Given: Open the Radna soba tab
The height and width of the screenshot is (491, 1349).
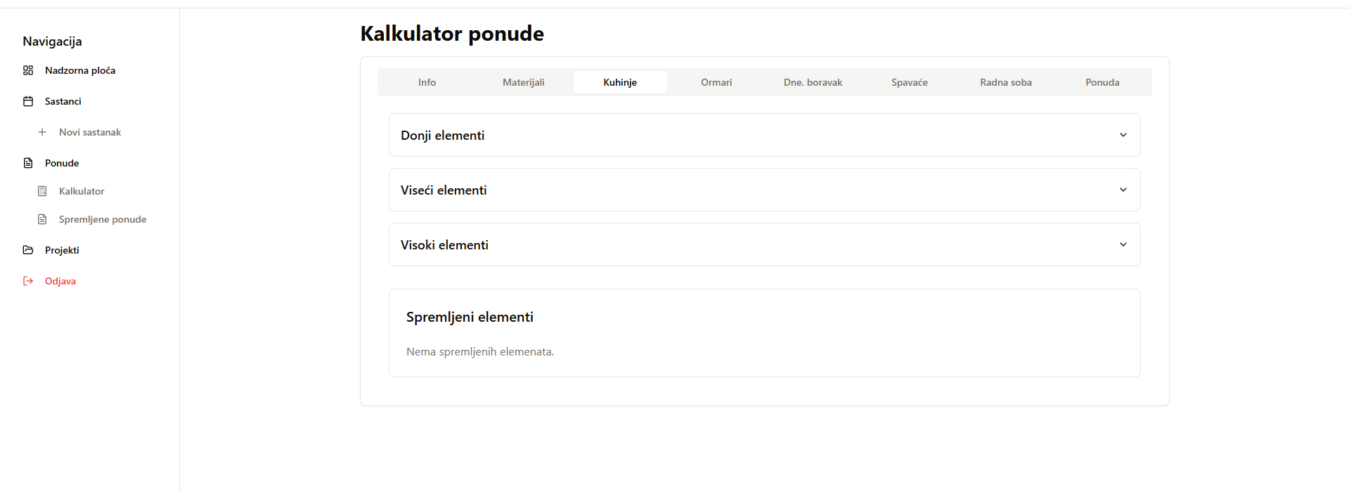Looking at the screenshot, I should point(1006,82).
